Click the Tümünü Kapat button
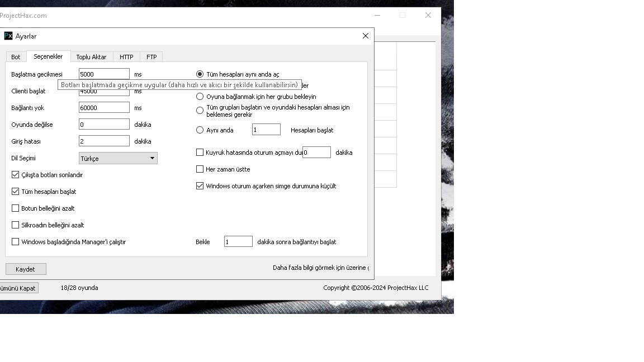Image resolution: width=644 pixels, height=362 pixels. tap(18, 288)
